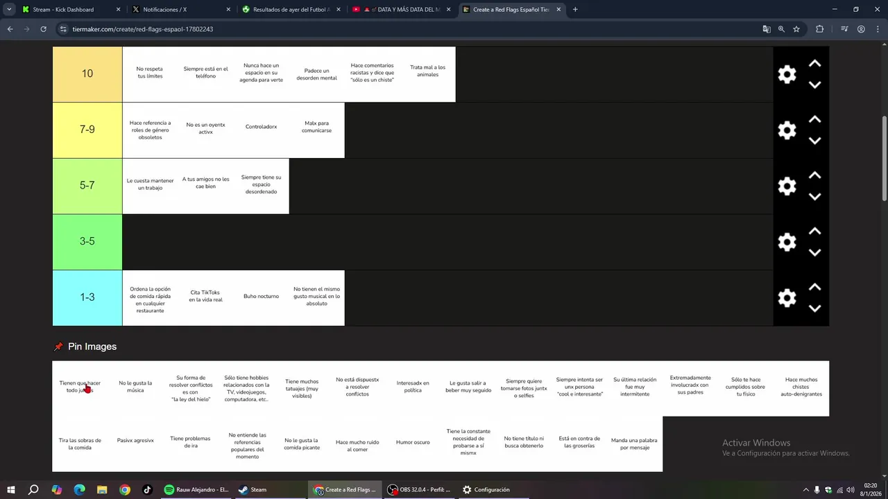Click the Pin Images heading
Viewport: 888px width, 499px height.
coord(92,347)
